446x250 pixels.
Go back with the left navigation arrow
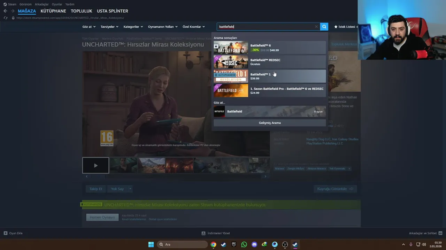pos(5,11)
